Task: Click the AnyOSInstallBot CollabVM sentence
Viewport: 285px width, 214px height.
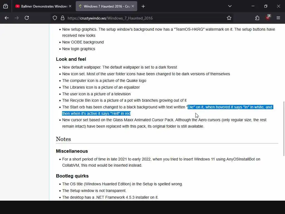Action: [x=161, y=162]
